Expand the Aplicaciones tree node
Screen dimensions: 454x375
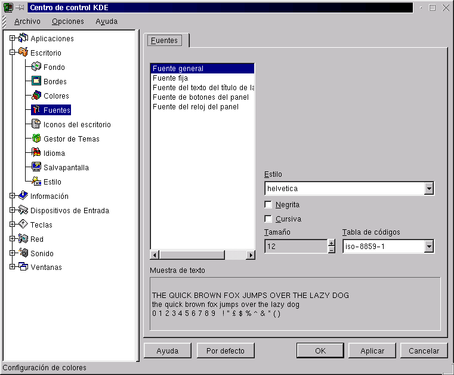pos(12,39)
